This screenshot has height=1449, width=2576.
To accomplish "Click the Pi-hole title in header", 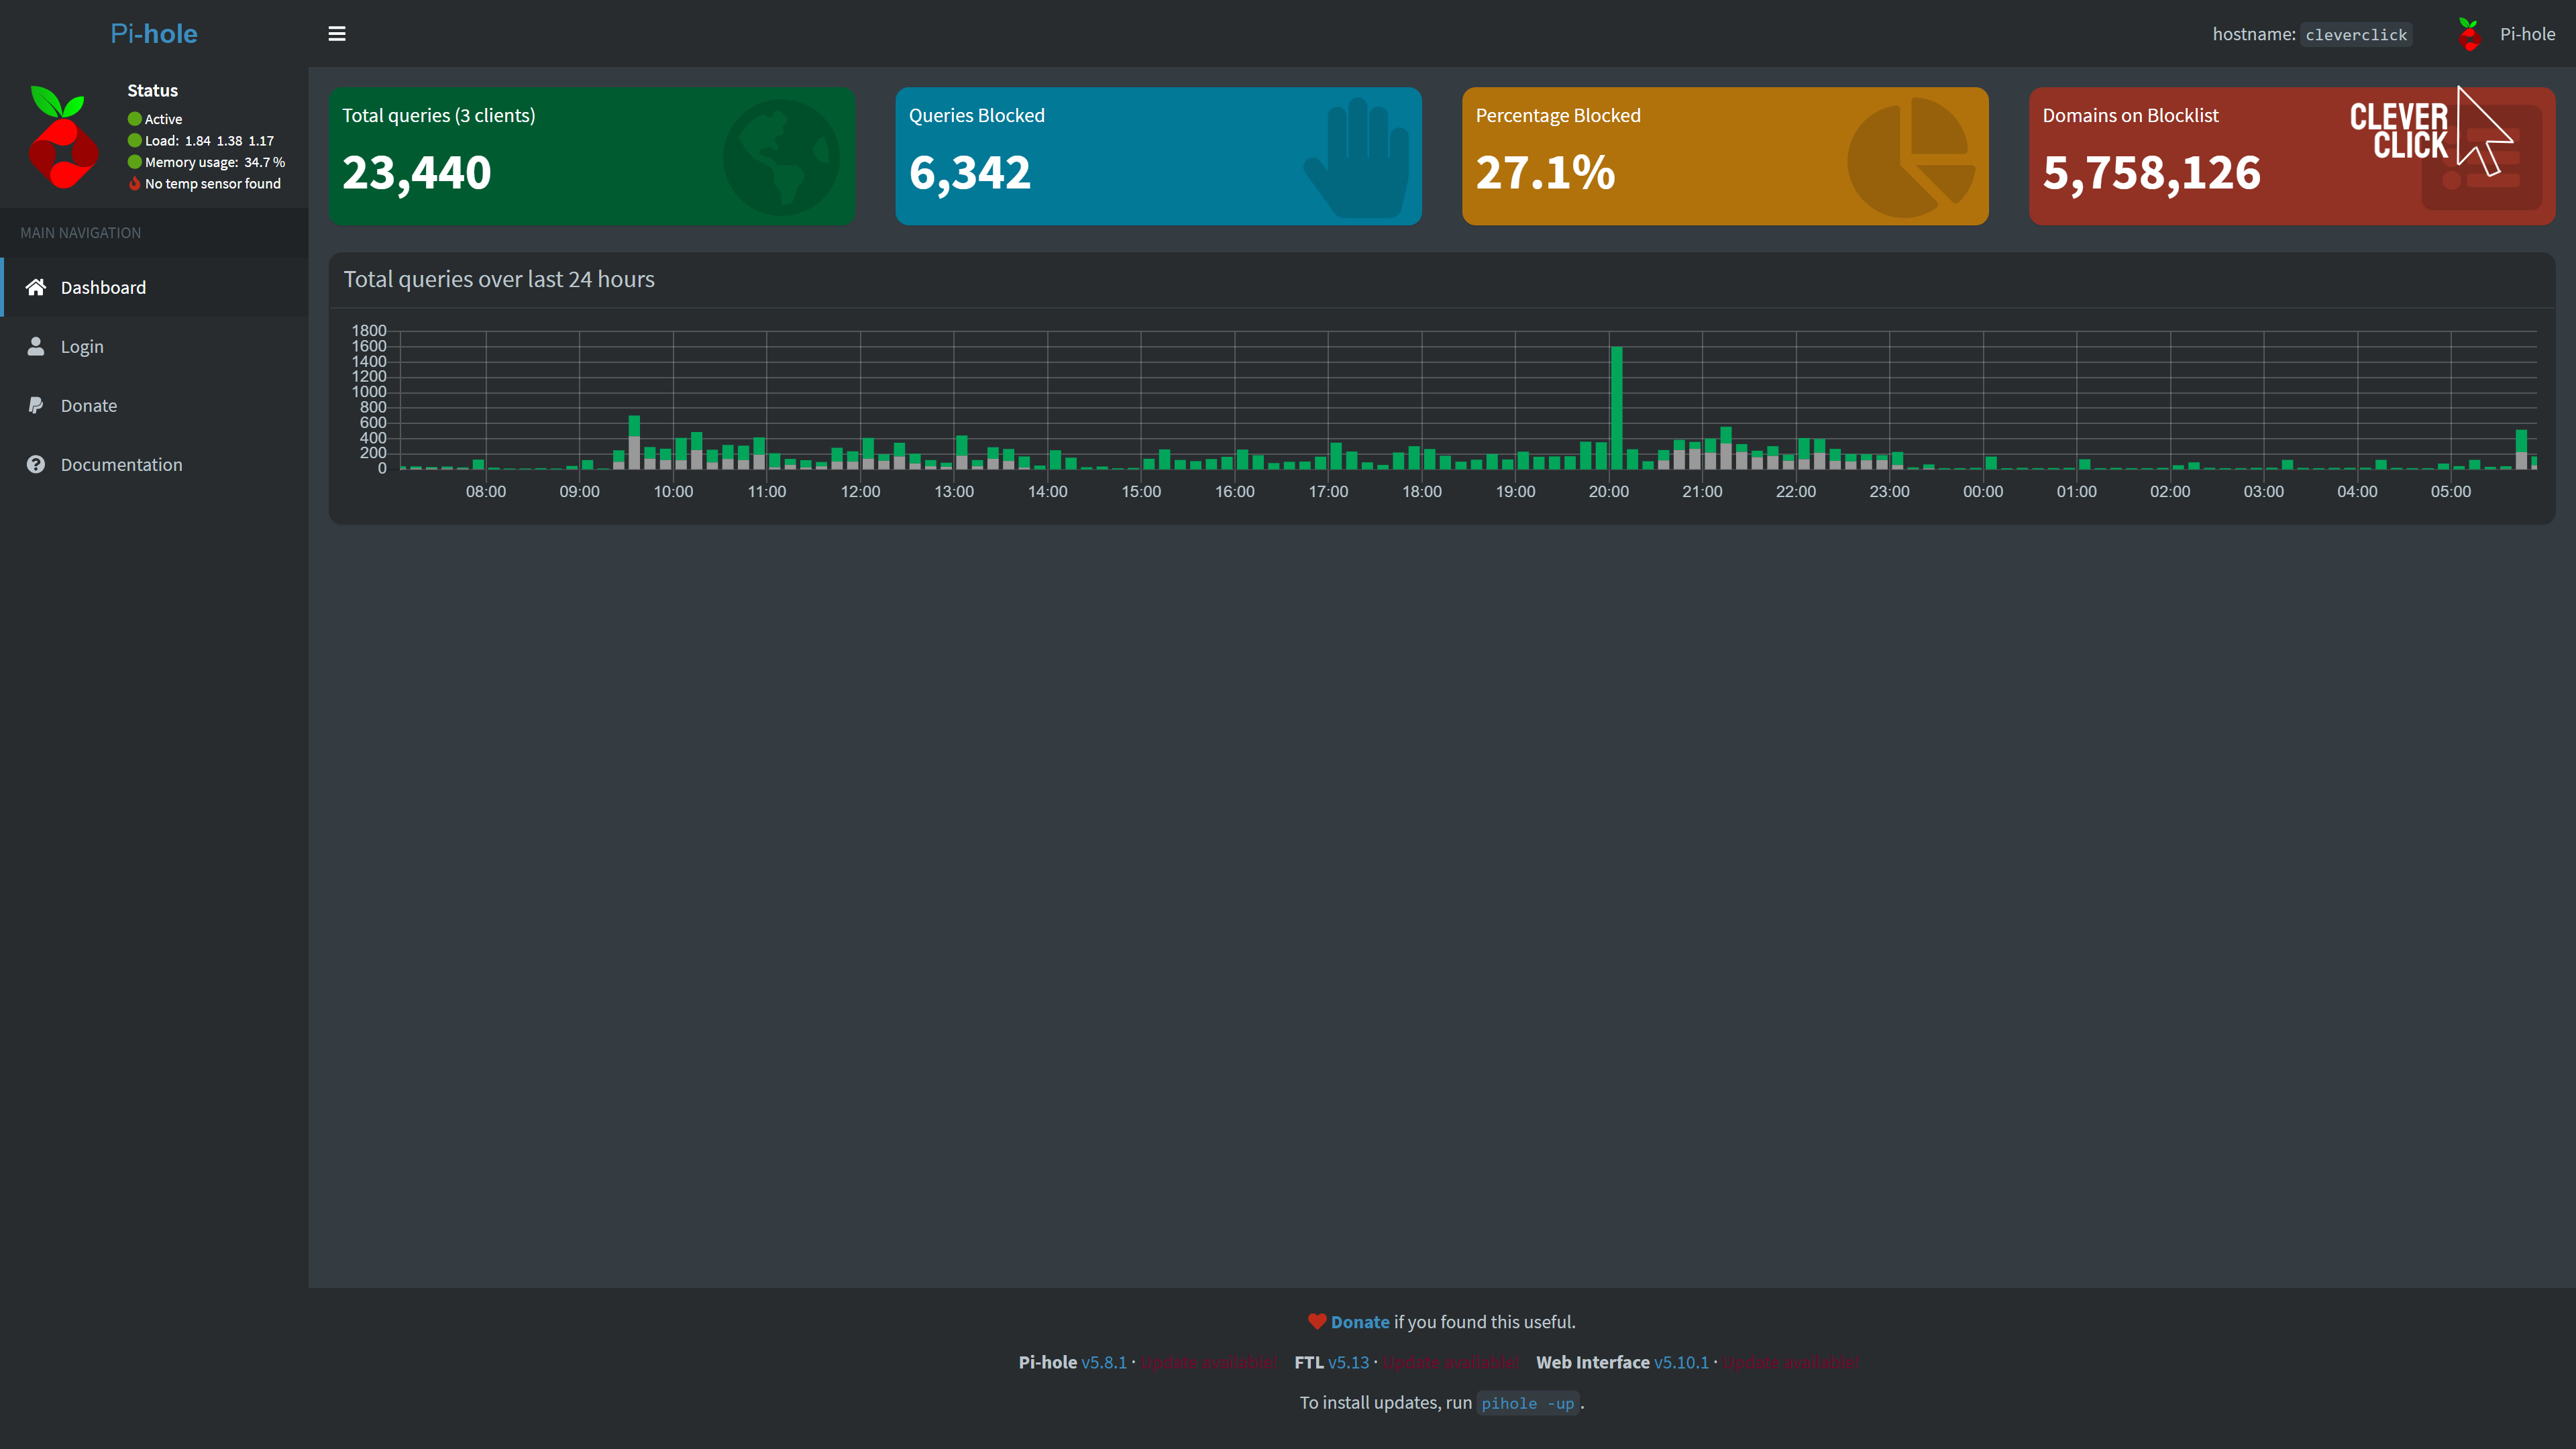I will click(x=153, y=34).
